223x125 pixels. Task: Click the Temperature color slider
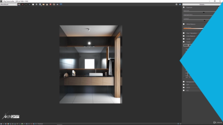[x=193, y=28]
